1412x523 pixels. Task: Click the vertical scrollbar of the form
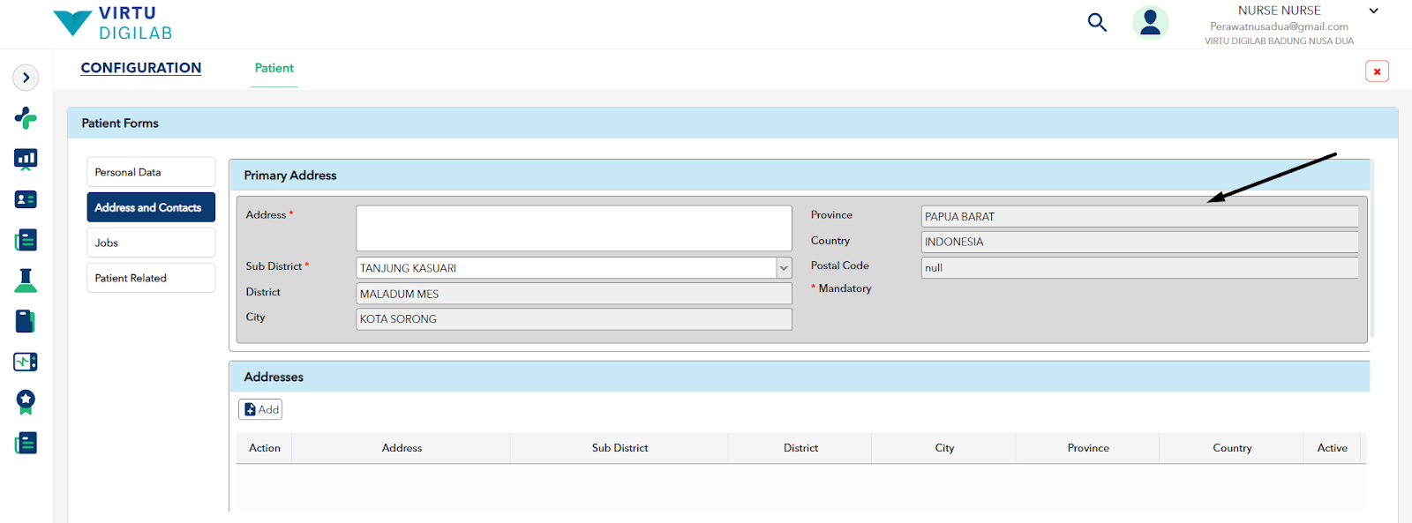point(1372,249)
